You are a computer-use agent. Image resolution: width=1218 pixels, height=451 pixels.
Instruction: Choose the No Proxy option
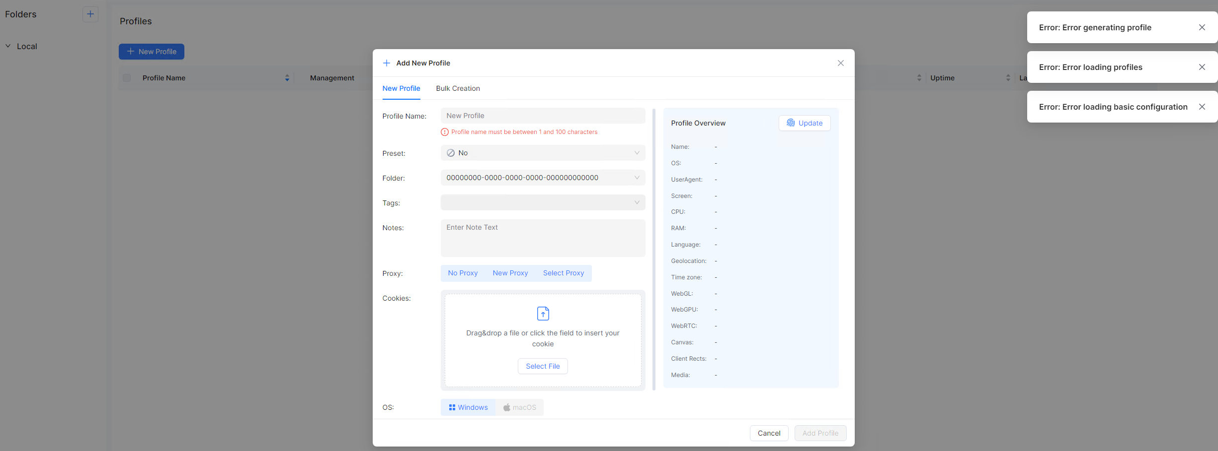[462, 273]
